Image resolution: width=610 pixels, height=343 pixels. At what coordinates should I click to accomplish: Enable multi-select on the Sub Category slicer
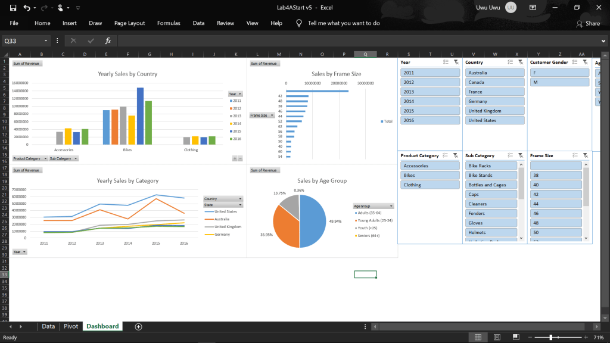(511, 155)
